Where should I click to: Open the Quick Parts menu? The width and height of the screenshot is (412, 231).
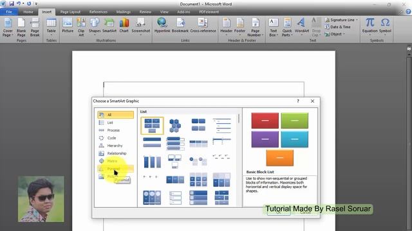point(287,27)
